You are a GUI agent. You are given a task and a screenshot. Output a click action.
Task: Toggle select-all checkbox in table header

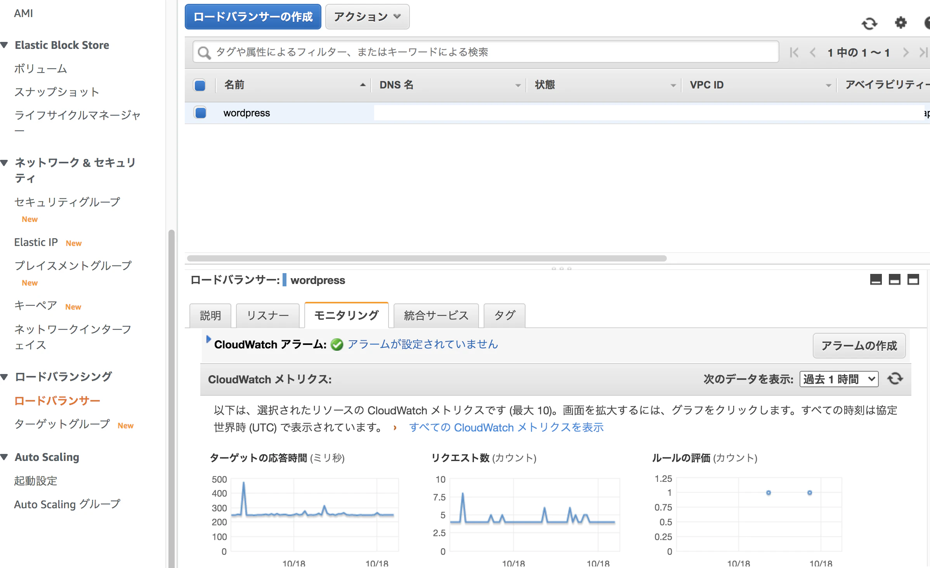click(200, 85)
